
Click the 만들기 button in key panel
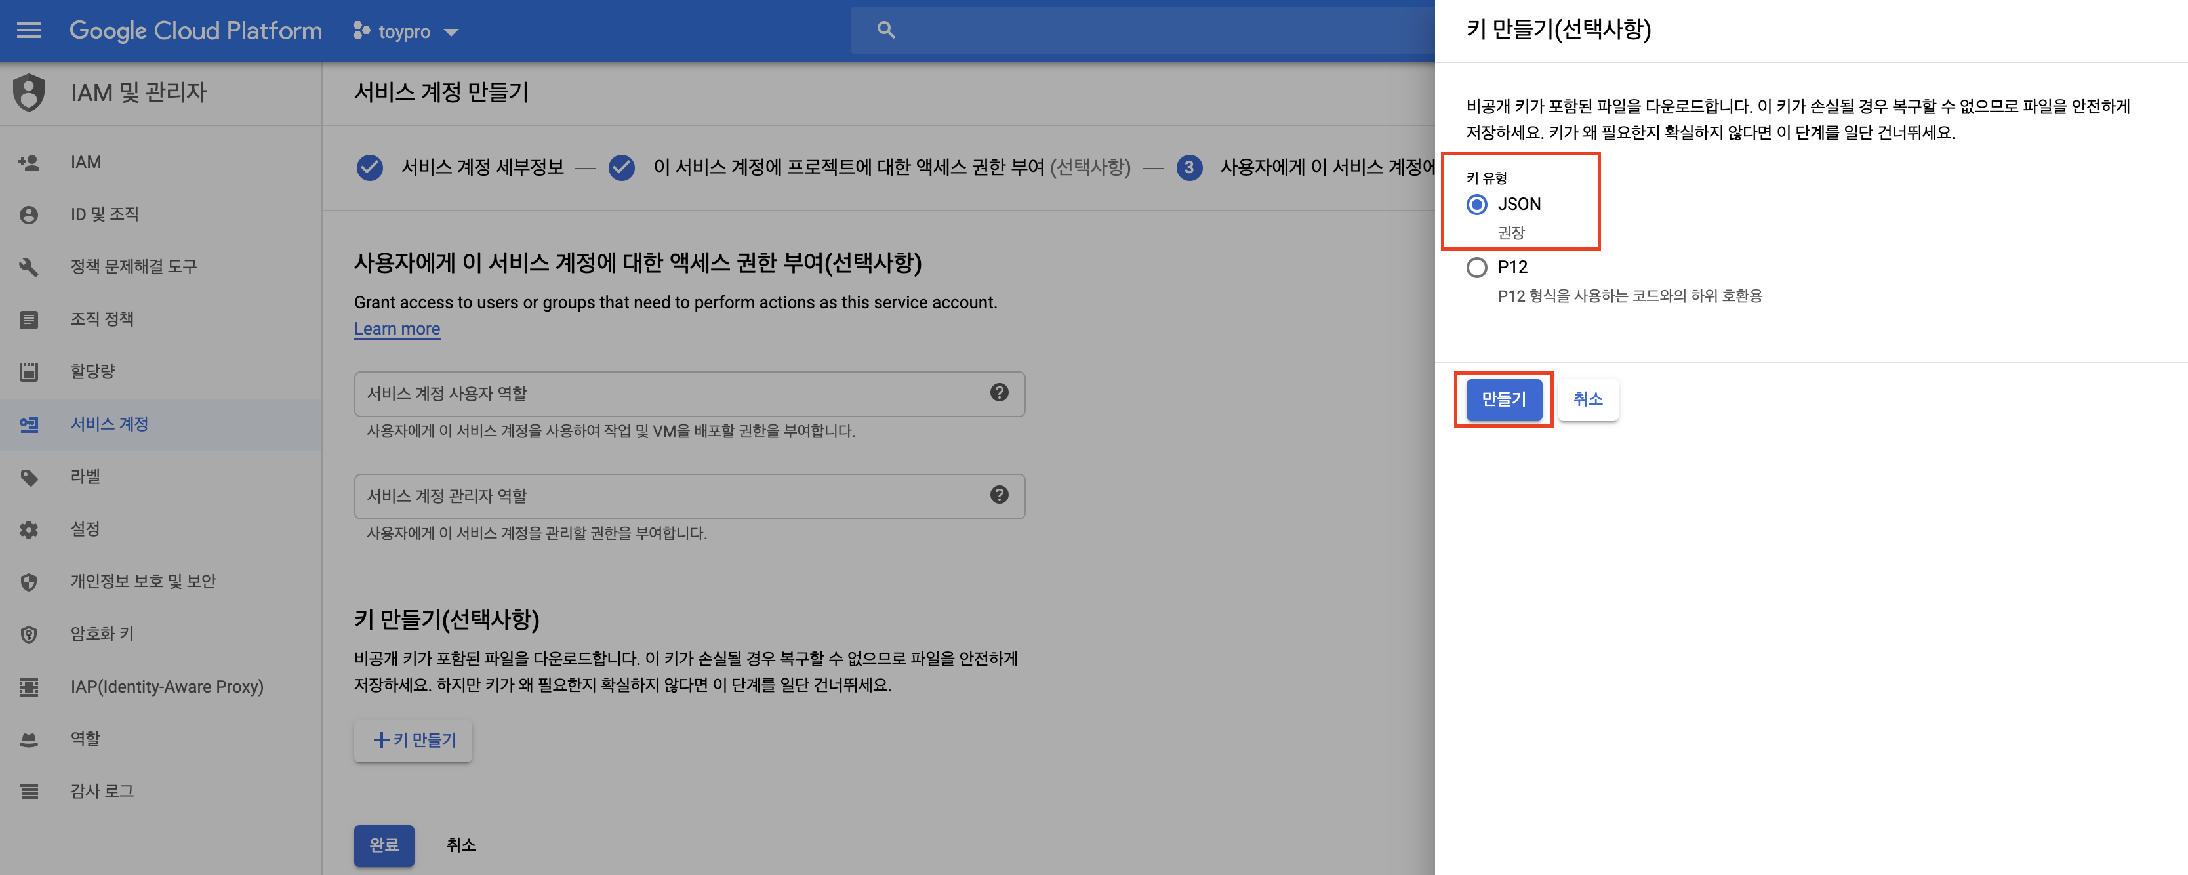tap(1503, 399)
